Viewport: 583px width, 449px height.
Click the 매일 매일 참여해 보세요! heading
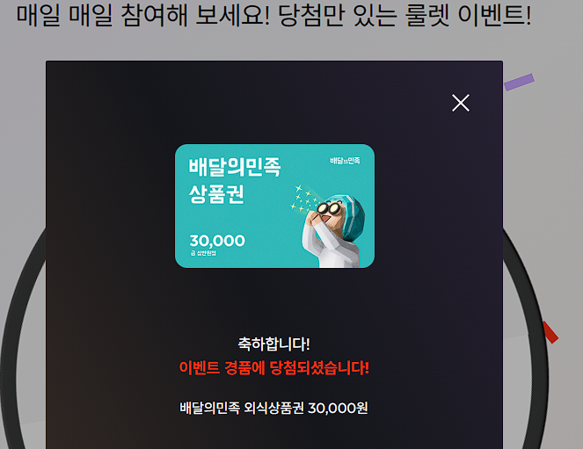(143, 15)
